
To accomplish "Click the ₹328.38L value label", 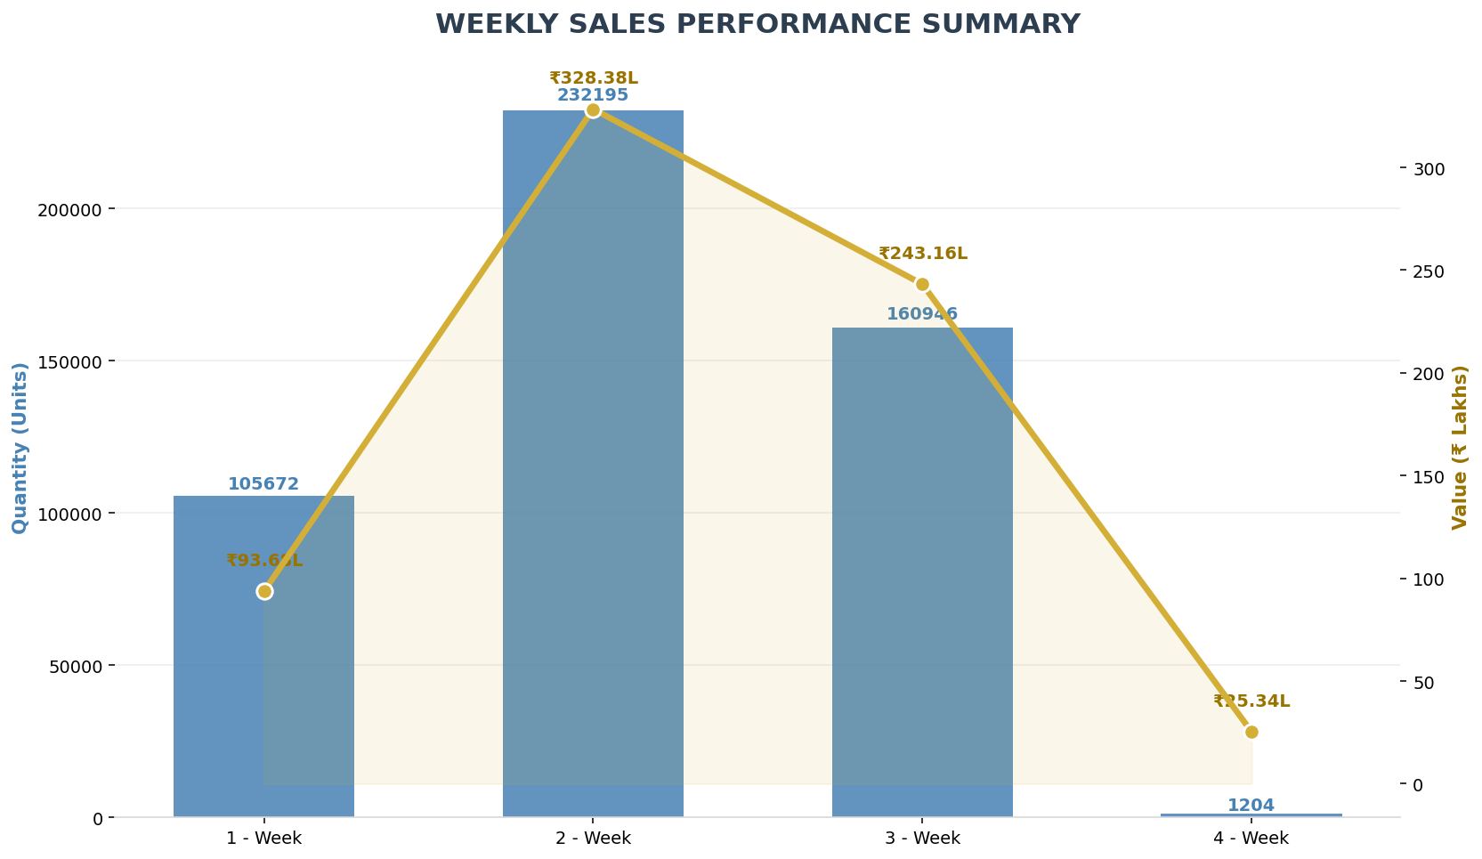I will 593,78.
